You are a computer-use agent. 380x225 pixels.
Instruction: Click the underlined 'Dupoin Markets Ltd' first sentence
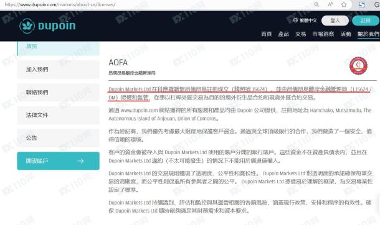click(x=240, y=93)
